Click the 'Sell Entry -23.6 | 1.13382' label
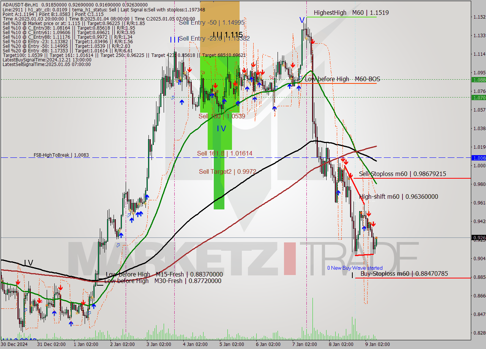Screen dimensions: 486x349 pos(214,38)
